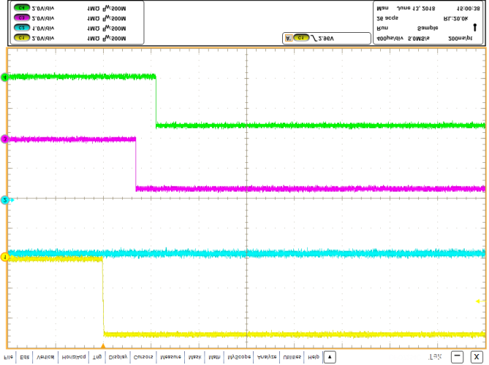Image resolution: width=489 pixels, height=365 pixels.
Task: Open the Cursors menu
Action: (x=144, y=357)
